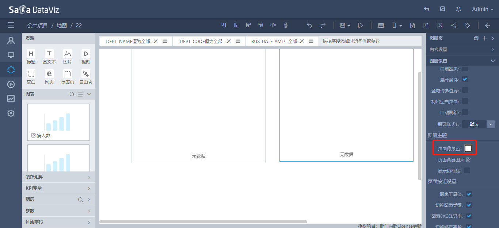Enable 自动刷新 checkbox
Viewport: 499px width, 228px height.
point(465,112)
